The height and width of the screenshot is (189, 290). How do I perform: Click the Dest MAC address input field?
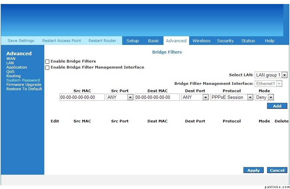coord(157,97)
